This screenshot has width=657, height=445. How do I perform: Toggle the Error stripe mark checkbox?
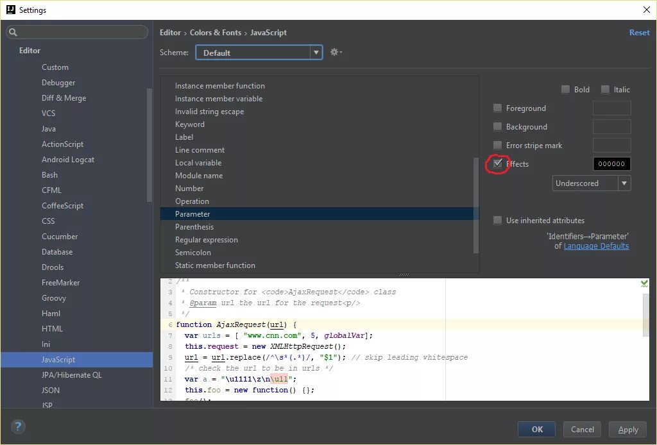coord(497,146)
